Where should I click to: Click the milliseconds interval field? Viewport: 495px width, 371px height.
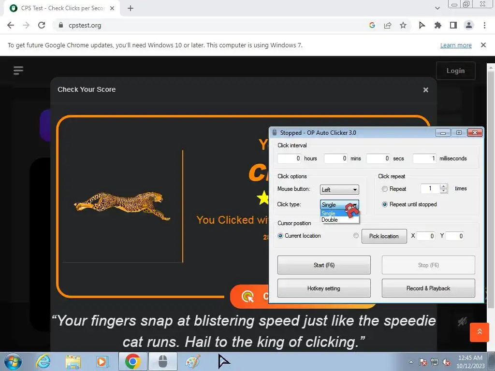click(424, 158)
